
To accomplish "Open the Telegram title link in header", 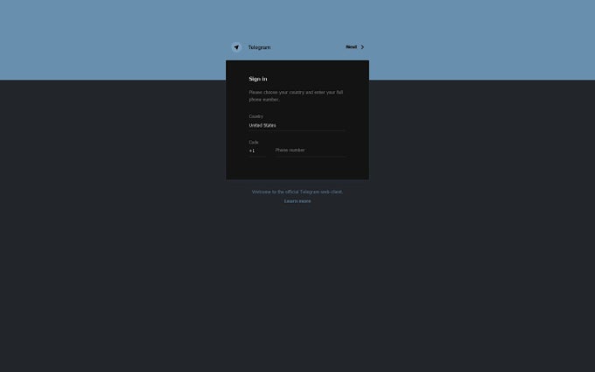I will [x=259, y=47].
